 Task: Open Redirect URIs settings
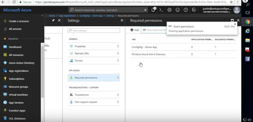[94, 53]
